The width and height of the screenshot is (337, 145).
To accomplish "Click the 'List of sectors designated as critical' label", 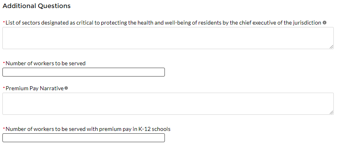I will coord(163,23).
